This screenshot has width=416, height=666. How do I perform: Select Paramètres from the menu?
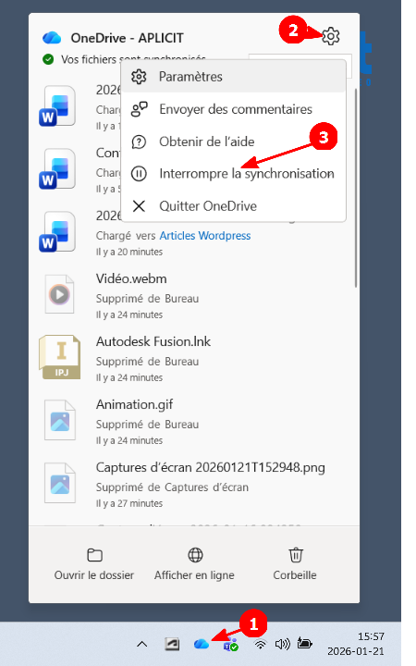coord(233,77)
